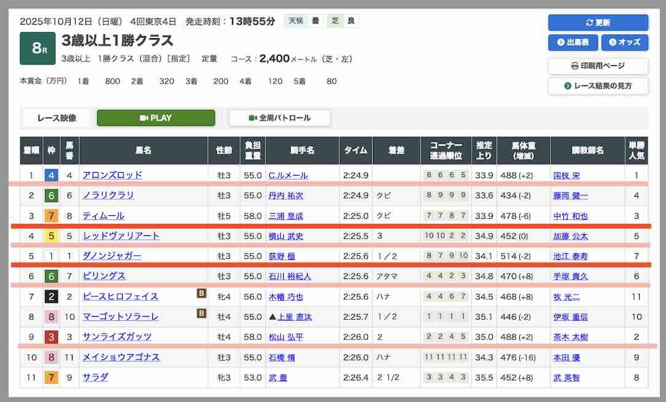Play the 全周パトロール patrol video
Screen dimensions: 666x402
coord(280,118)
